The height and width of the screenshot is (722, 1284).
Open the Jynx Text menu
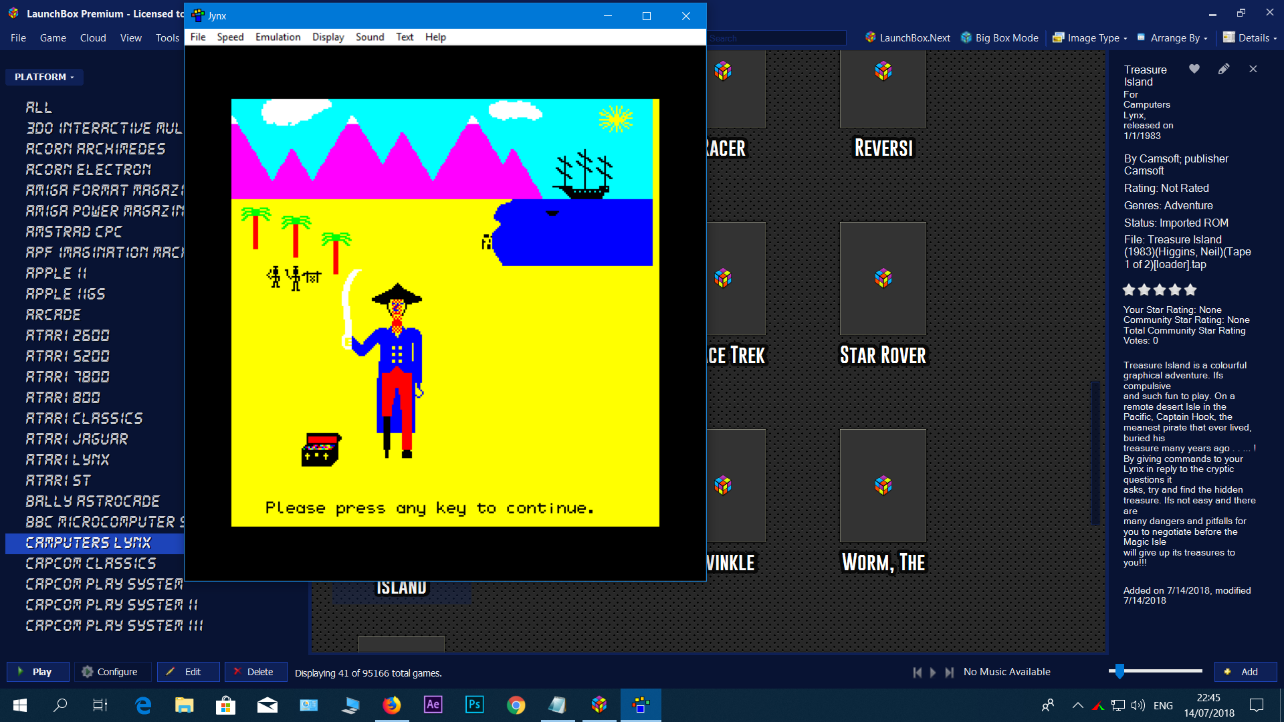pyautogui.click(x=405, y=37)
